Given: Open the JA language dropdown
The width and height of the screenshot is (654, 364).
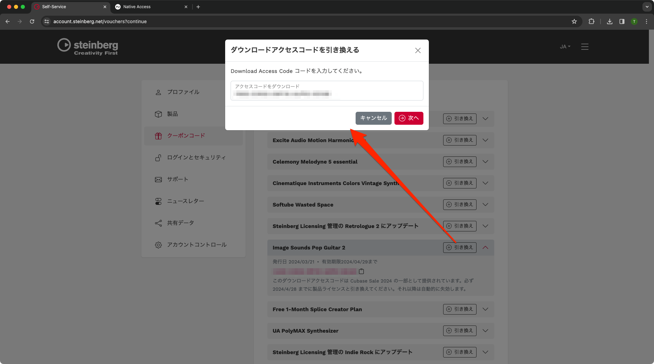Looking at the screenshot, I should pyautogui.click(x=565, y=47).
